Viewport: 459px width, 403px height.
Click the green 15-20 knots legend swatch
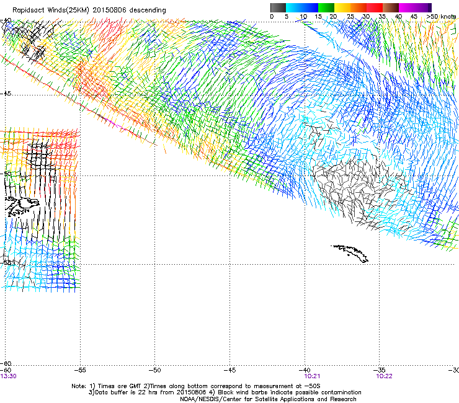pos(326,7)
